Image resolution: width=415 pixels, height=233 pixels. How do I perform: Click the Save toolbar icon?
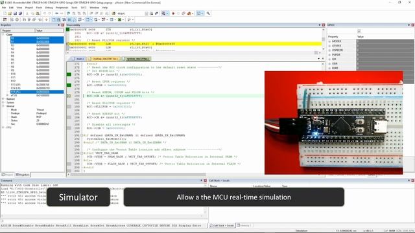coord(15,13)
